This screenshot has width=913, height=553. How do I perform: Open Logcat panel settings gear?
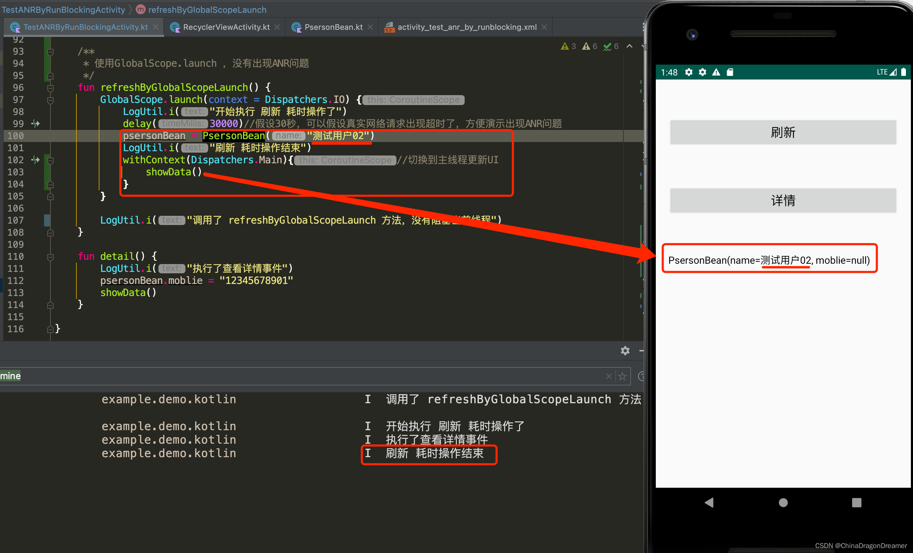625,351
